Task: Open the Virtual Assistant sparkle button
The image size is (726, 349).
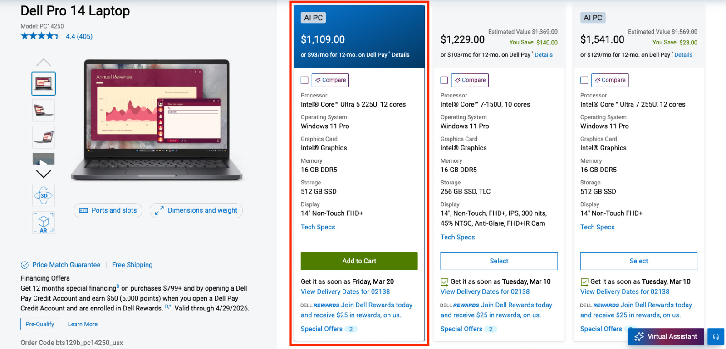Action: coord(666,336)
